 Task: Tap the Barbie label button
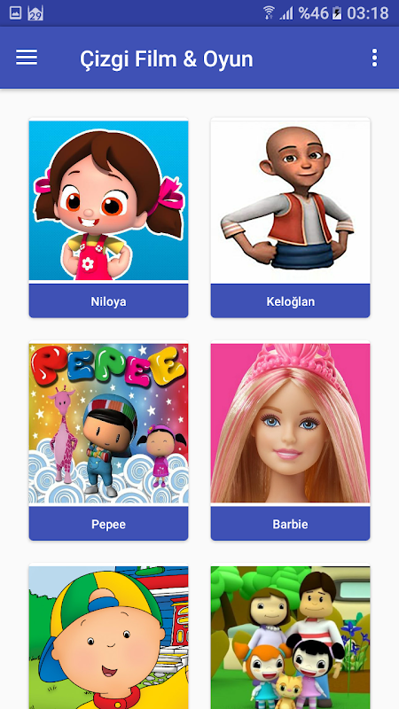pos(291,524)
